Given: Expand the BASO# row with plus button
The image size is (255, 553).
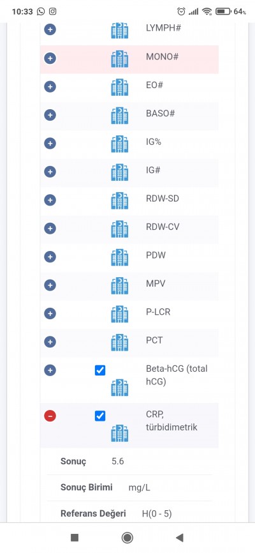Looking at the screenshot, I should (x=50, y=114).
